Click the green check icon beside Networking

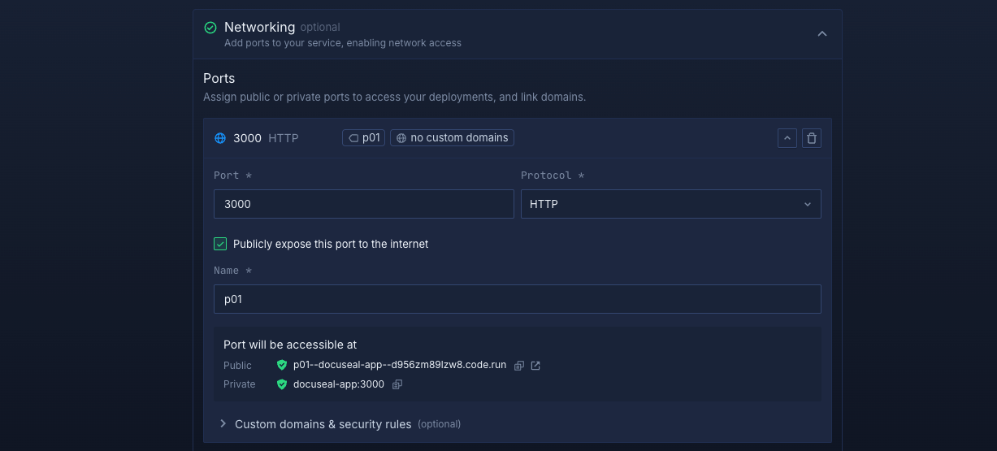(x=210, y=28)
